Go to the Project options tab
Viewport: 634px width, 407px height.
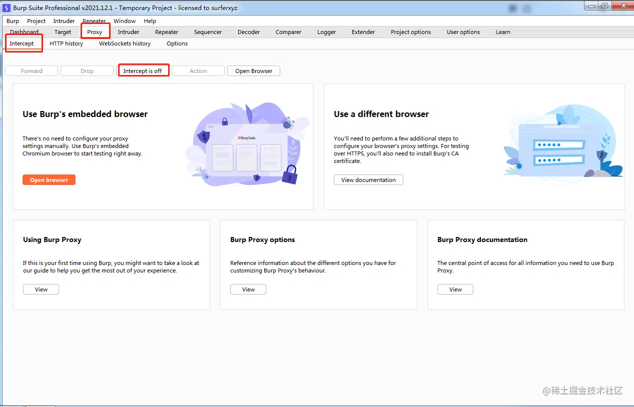(411, 32)
